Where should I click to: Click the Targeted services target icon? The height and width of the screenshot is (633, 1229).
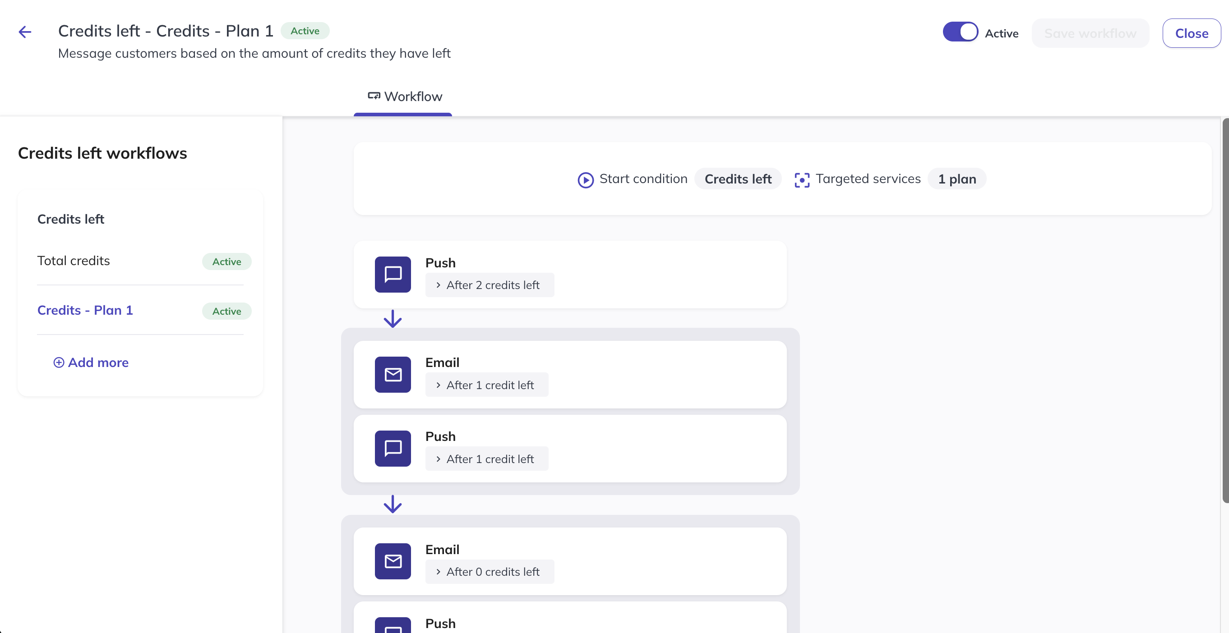coord(802,180)
